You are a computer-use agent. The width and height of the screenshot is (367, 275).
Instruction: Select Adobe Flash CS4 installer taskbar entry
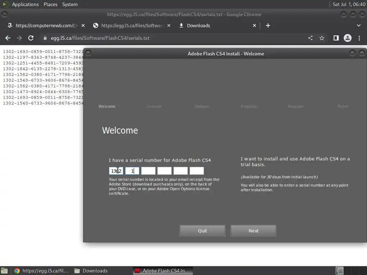[163, 271]
